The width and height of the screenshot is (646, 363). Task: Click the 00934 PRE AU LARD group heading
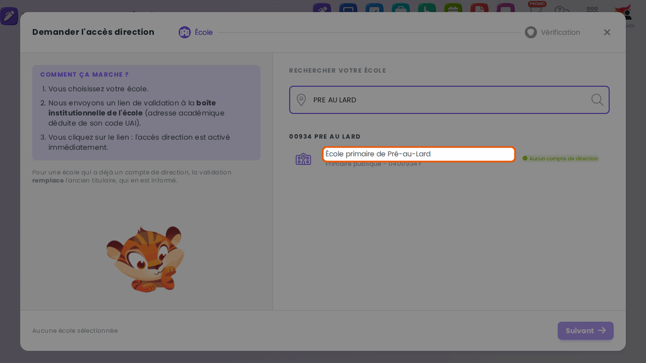(x=325, y=137)
